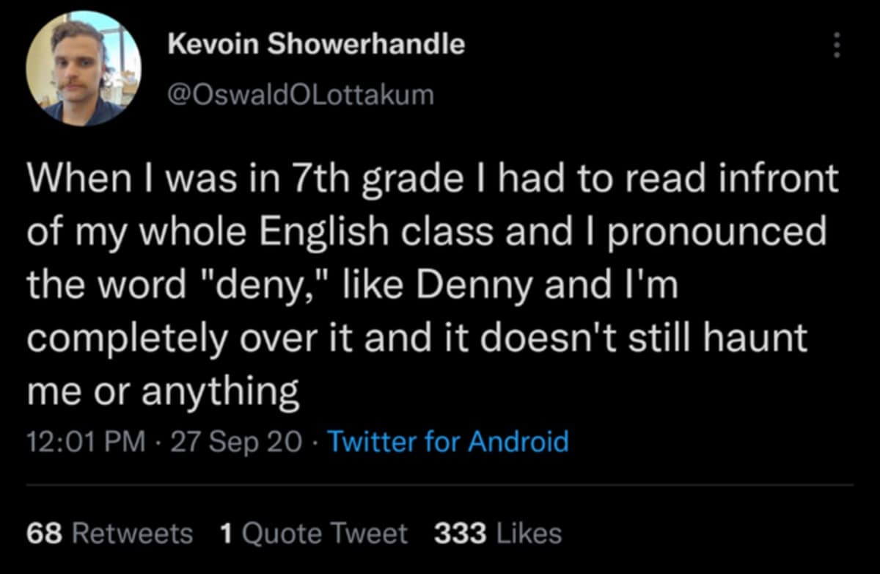
Task: Click the tweet text body
Action: [433, 283]
